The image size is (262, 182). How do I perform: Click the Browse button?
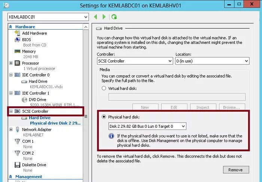click(x=232, y=107)
